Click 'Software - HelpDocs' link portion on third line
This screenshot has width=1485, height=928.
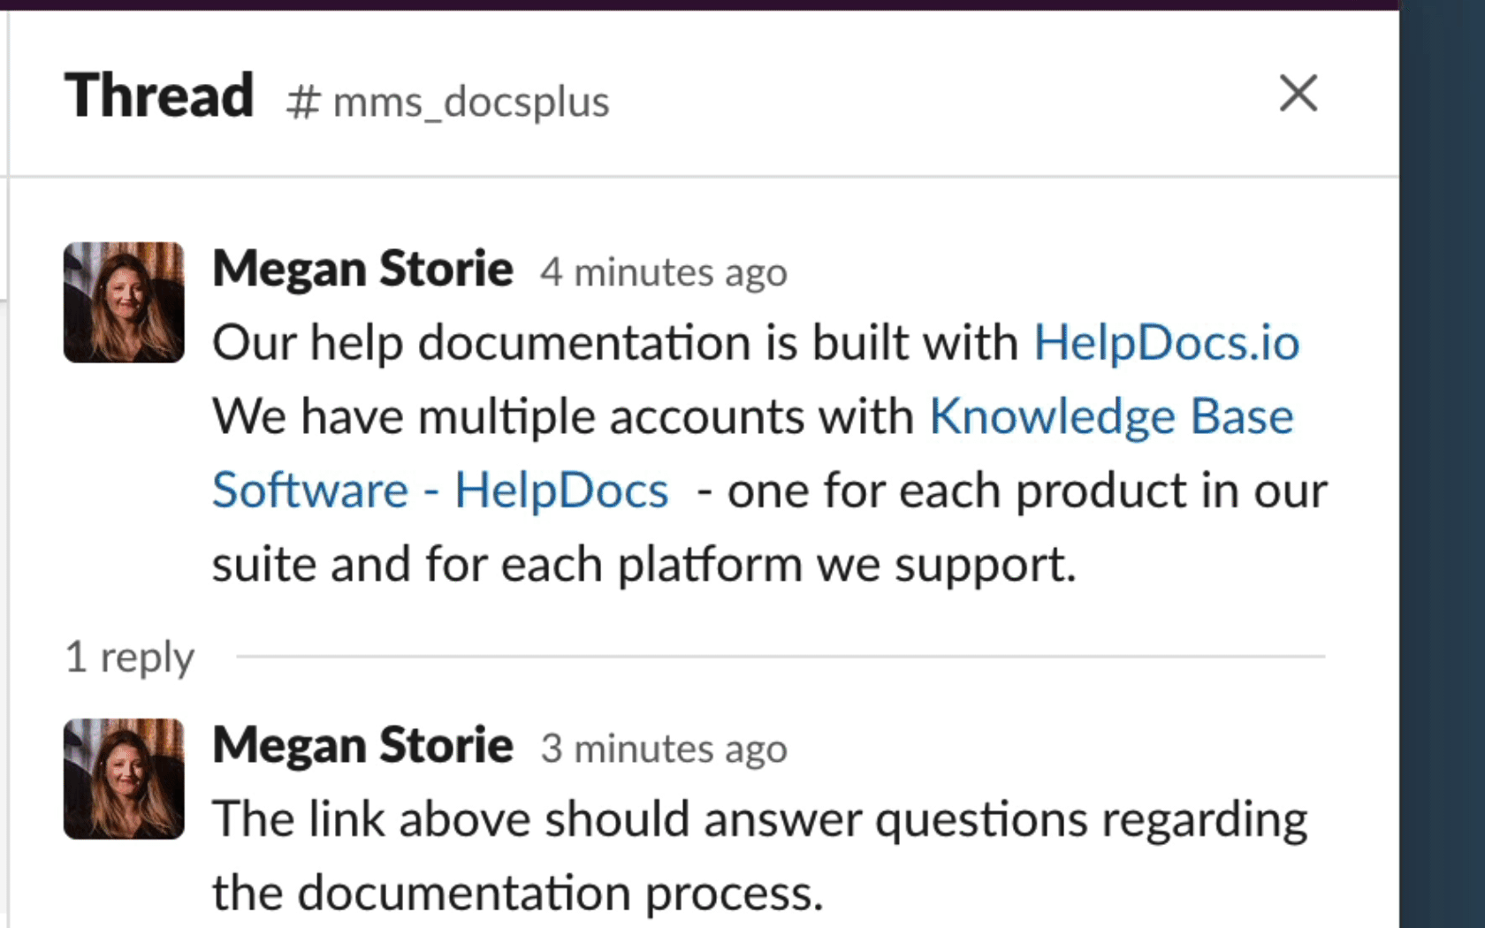tap(440, 491)
